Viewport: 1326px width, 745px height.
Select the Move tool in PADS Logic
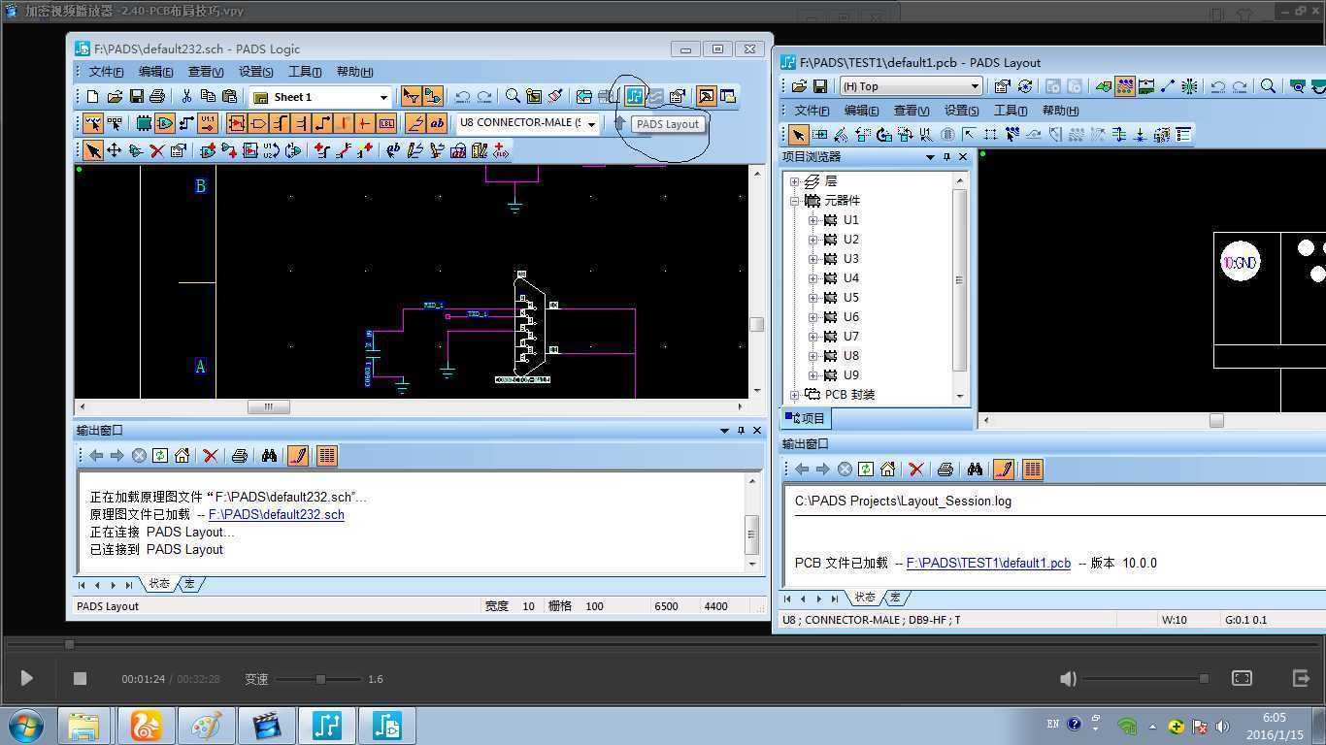pyautogui.click(x=114, y=150)
